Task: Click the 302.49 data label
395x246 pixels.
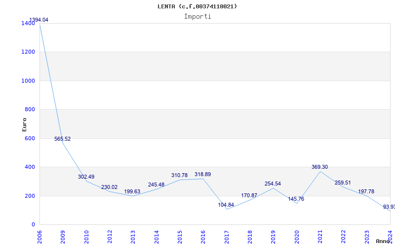Action: click(86, 177)
